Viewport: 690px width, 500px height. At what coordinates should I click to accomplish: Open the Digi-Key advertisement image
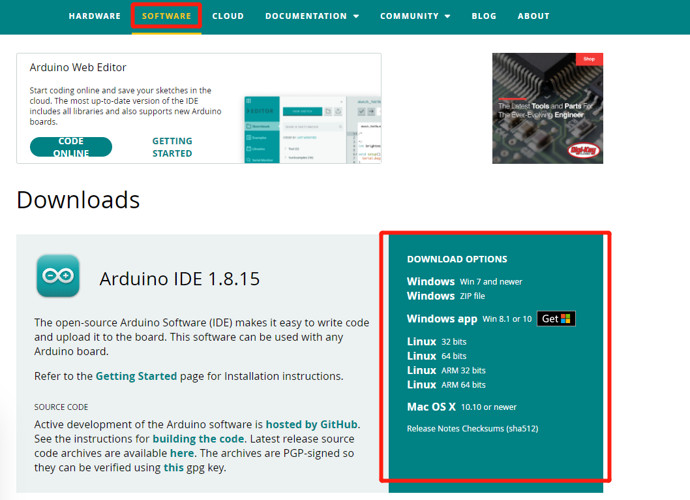click(x=547, y=108)
